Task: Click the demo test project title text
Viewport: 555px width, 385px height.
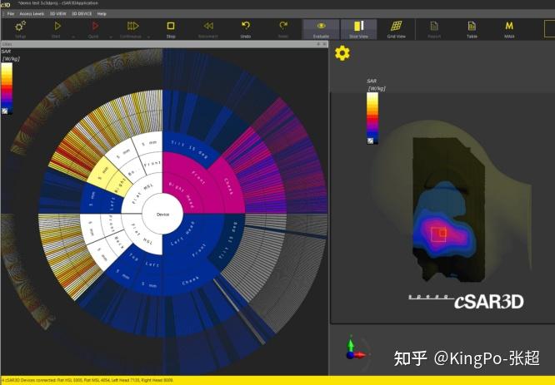Action: [58, 3]
